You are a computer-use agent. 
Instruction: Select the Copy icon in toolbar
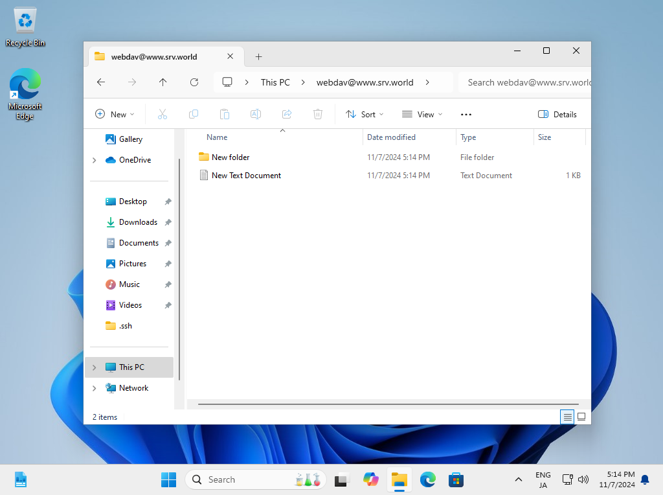[193, 114]
